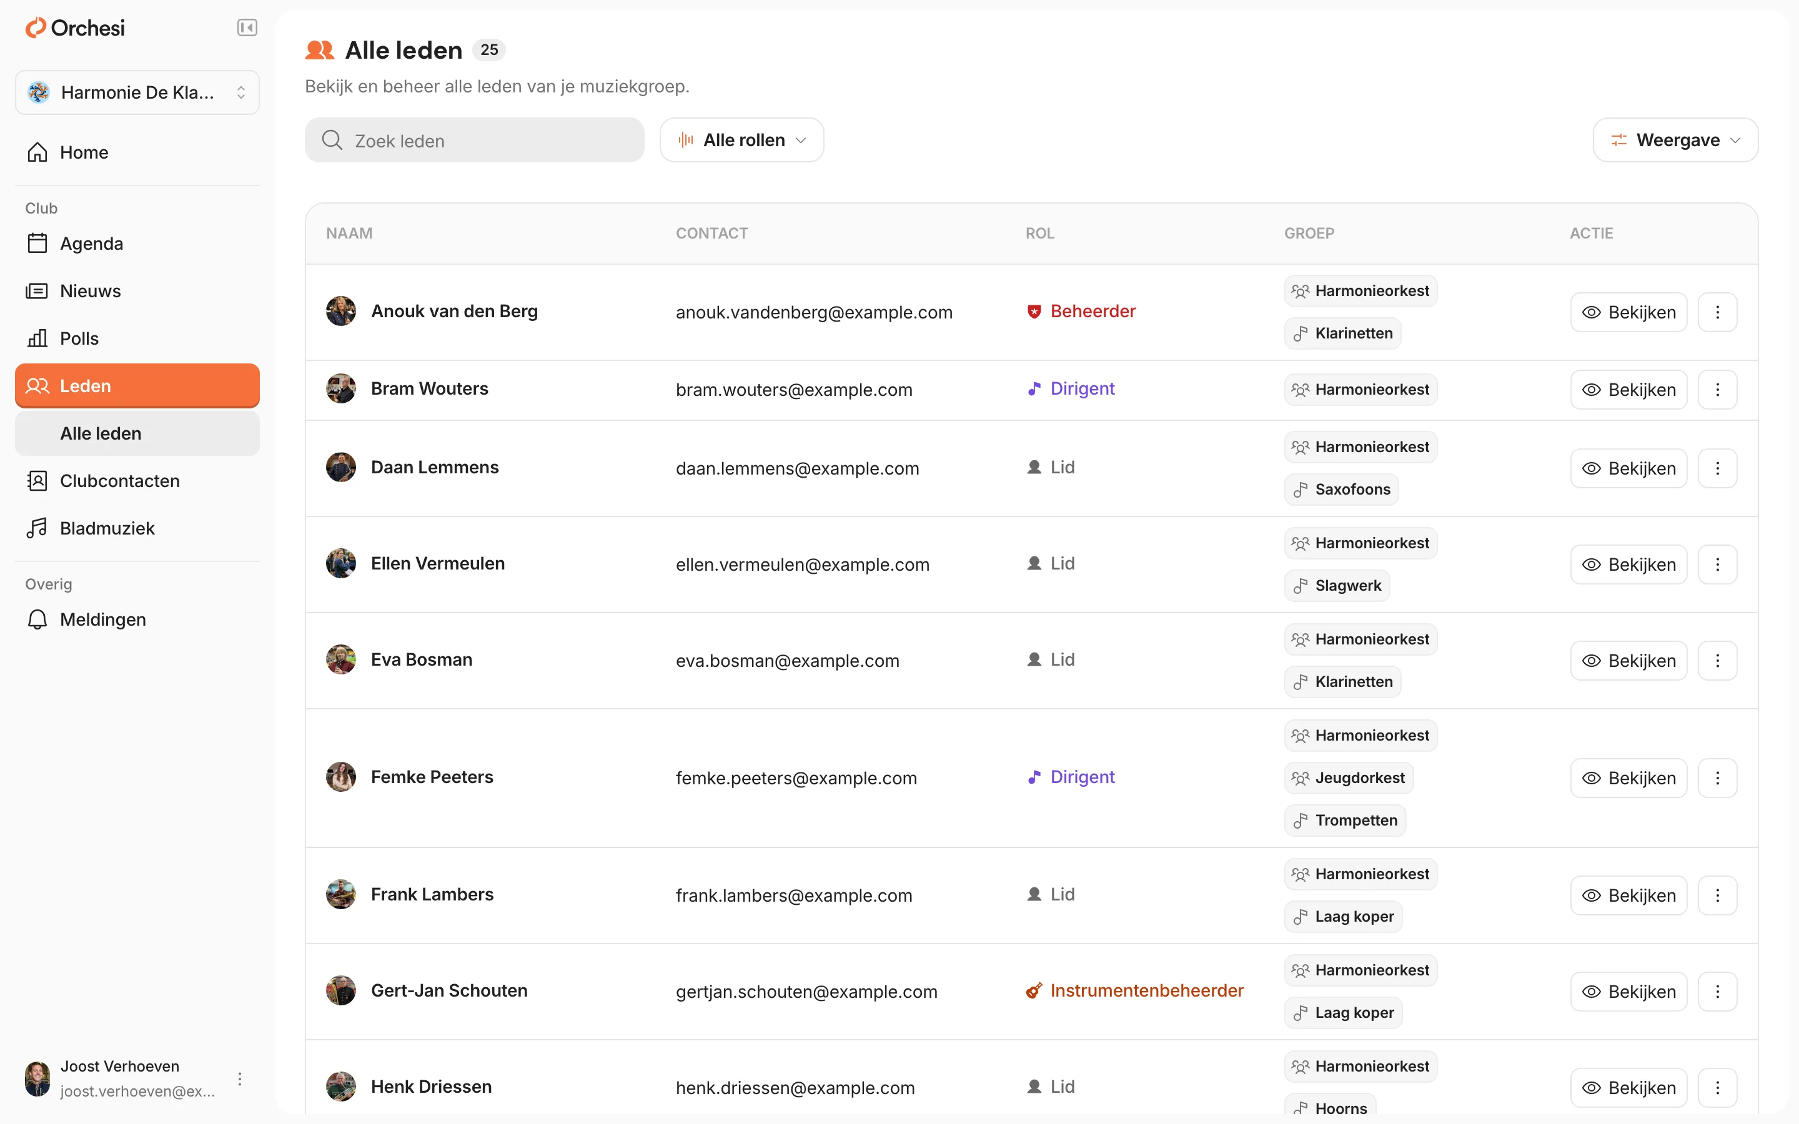The image size is (1799, 1124).
Task: Click the Trompetten tag for Femke Peeters
Action: [1345, 820]
